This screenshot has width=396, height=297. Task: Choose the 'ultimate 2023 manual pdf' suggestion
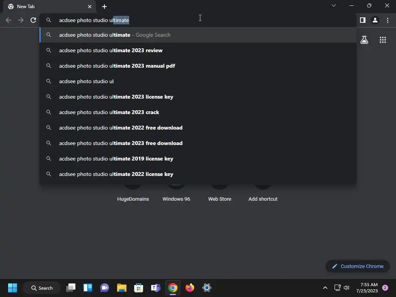[198, 66]
